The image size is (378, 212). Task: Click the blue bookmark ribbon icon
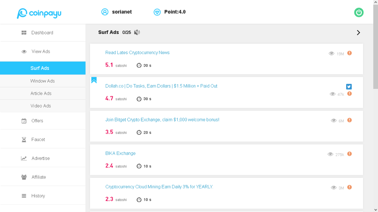tap(94, 80)
